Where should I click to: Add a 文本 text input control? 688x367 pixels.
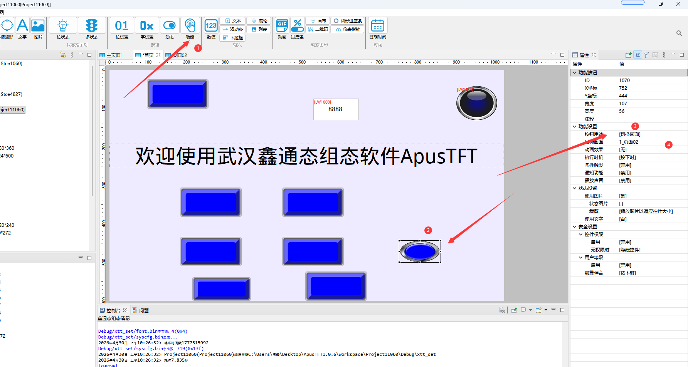coord(233,21)
